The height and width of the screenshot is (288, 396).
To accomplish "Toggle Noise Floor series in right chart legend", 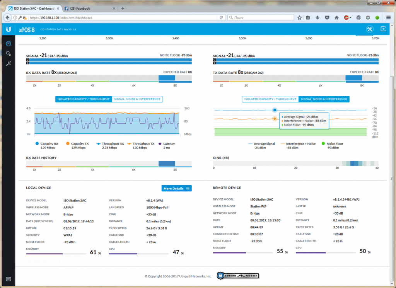I will click(333, 144).
